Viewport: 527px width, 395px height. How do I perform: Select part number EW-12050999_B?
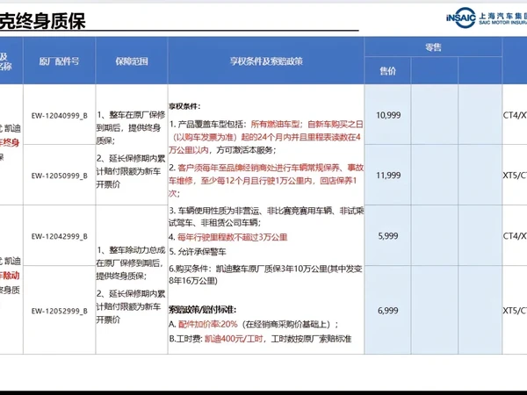click(59, 176)
